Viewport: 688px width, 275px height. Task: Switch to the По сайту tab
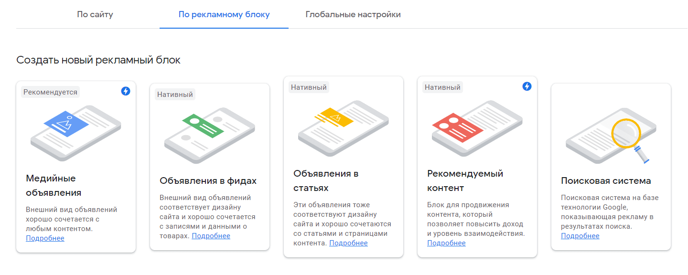(95, 14)
